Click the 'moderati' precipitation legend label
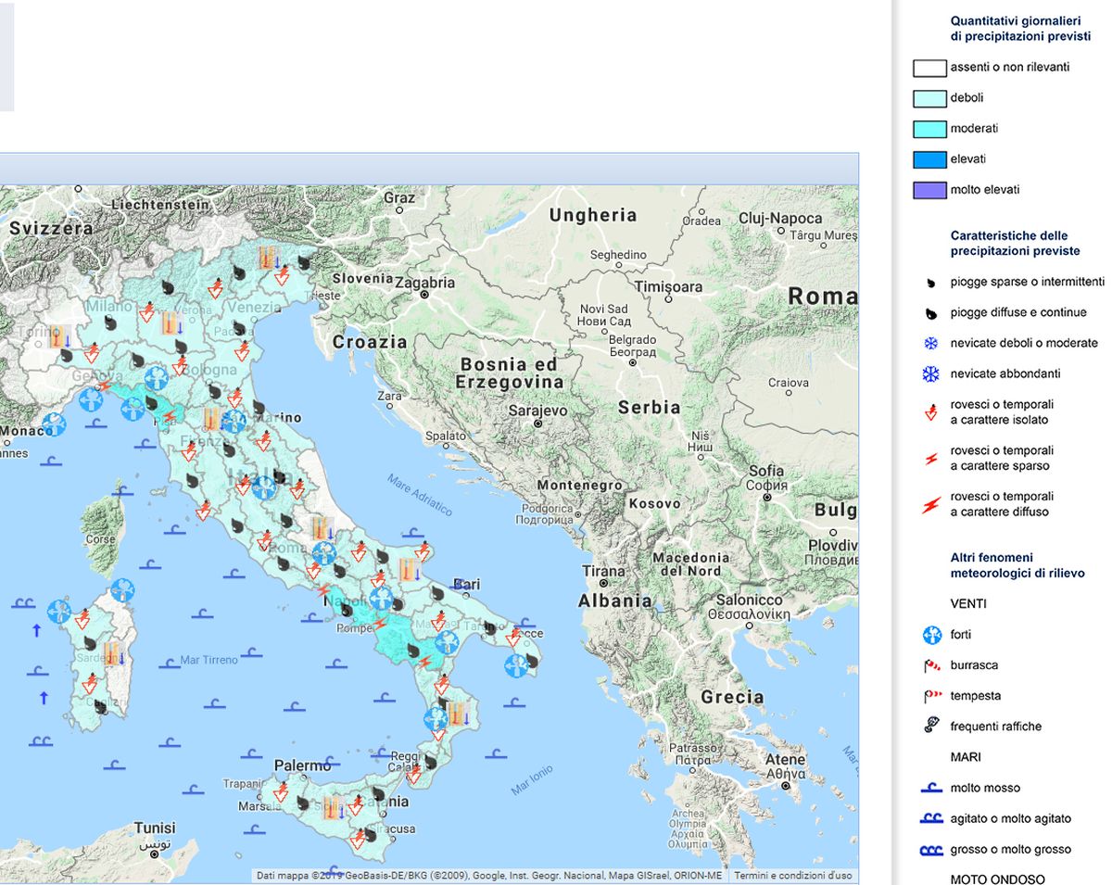 pos(974,129)
